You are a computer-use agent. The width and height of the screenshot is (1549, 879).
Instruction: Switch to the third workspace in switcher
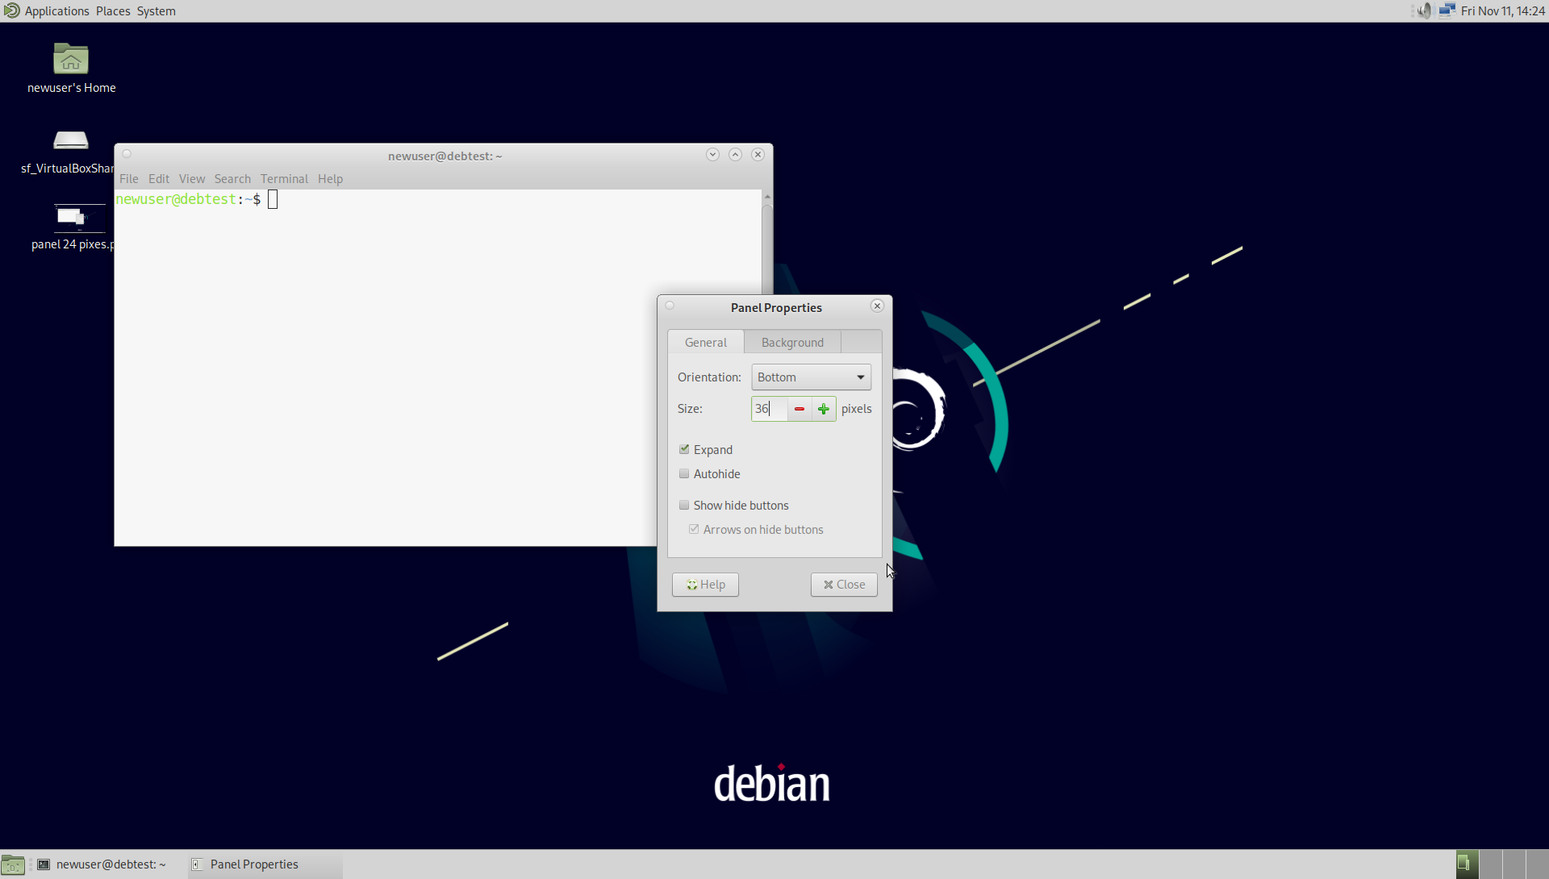tap(1514, 864)
